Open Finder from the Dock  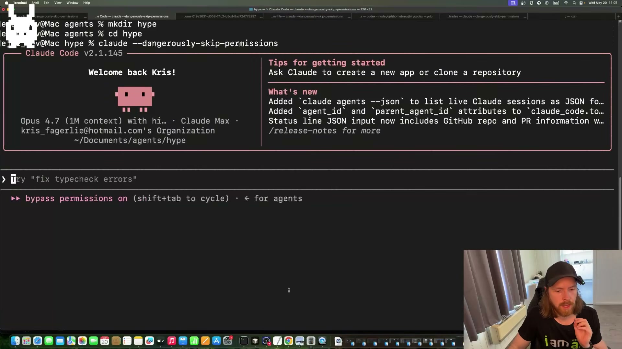click(x=15, y=341)
